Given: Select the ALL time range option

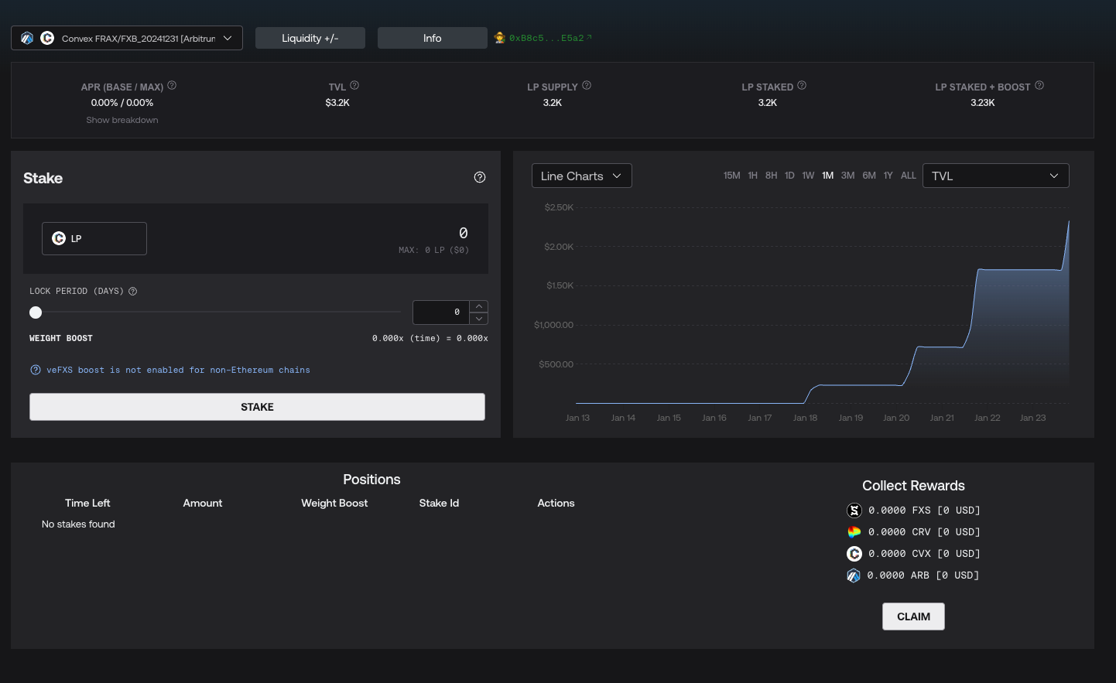Looking at the screenshot, I should 908,176.
